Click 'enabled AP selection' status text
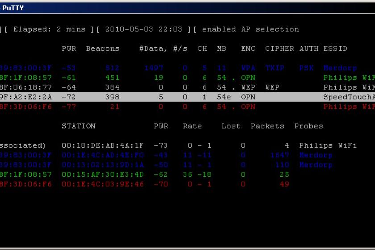This screenshot has width=375, height=250. [250, 29]
